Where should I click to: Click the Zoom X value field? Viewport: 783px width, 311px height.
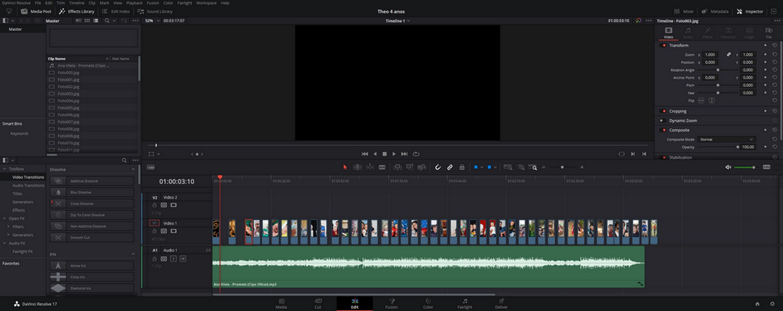(710, 55)
